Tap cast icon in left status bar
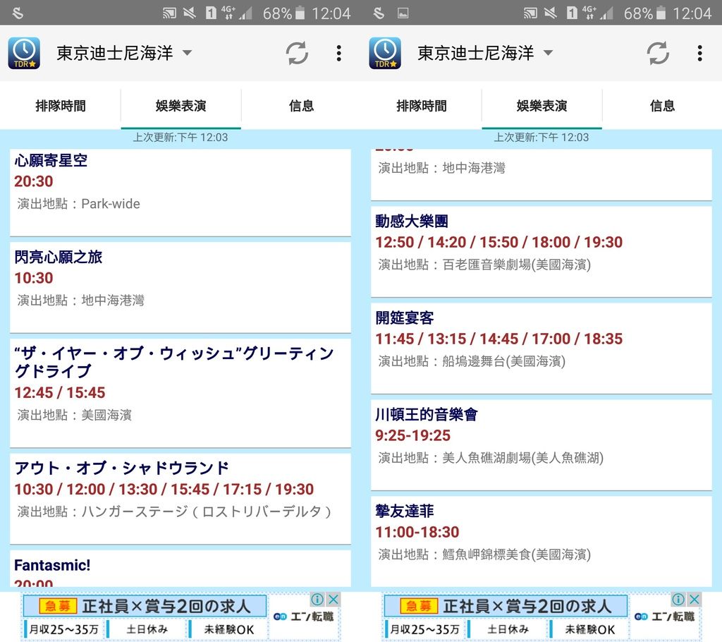722x642 pixels. pyautogui.click(x=169, y=13)
